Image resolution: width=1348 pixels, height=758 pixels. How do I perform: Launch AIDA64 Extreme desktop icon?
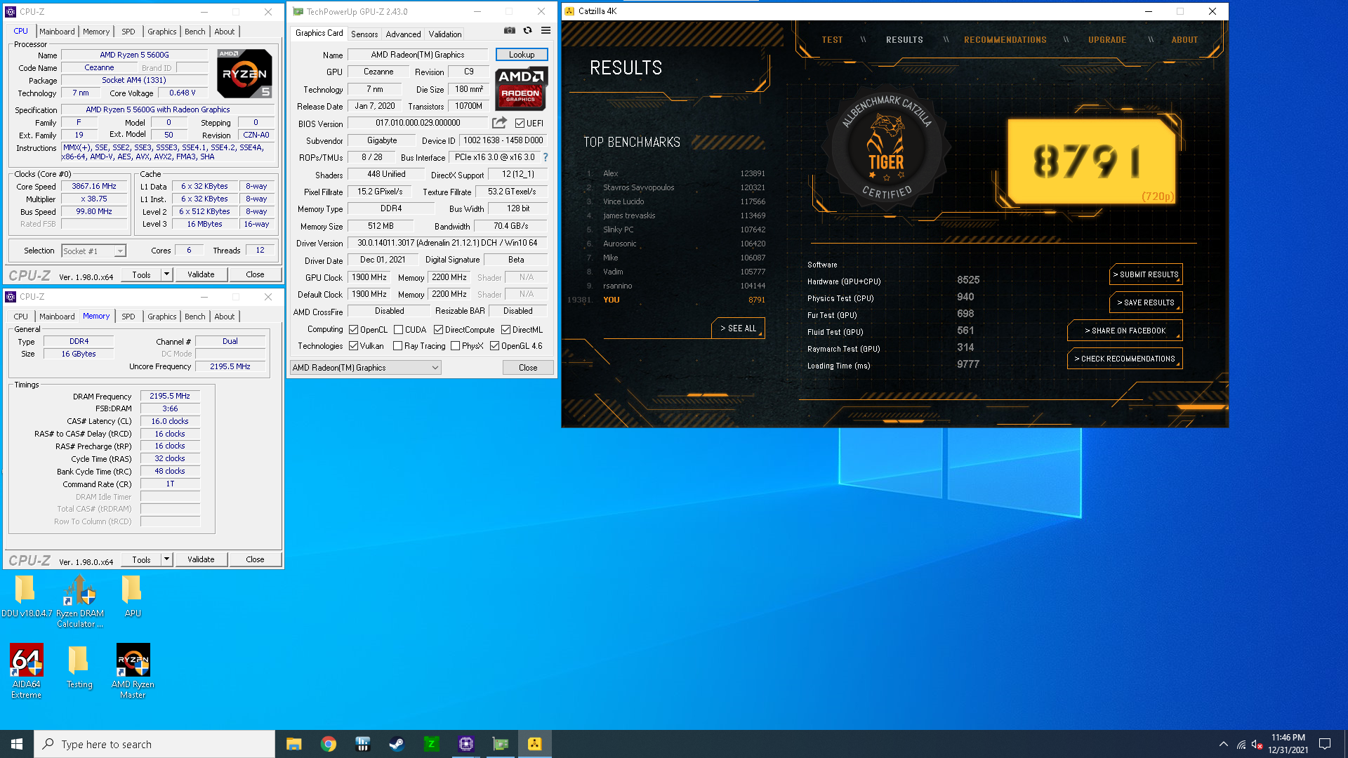(26, 671)
